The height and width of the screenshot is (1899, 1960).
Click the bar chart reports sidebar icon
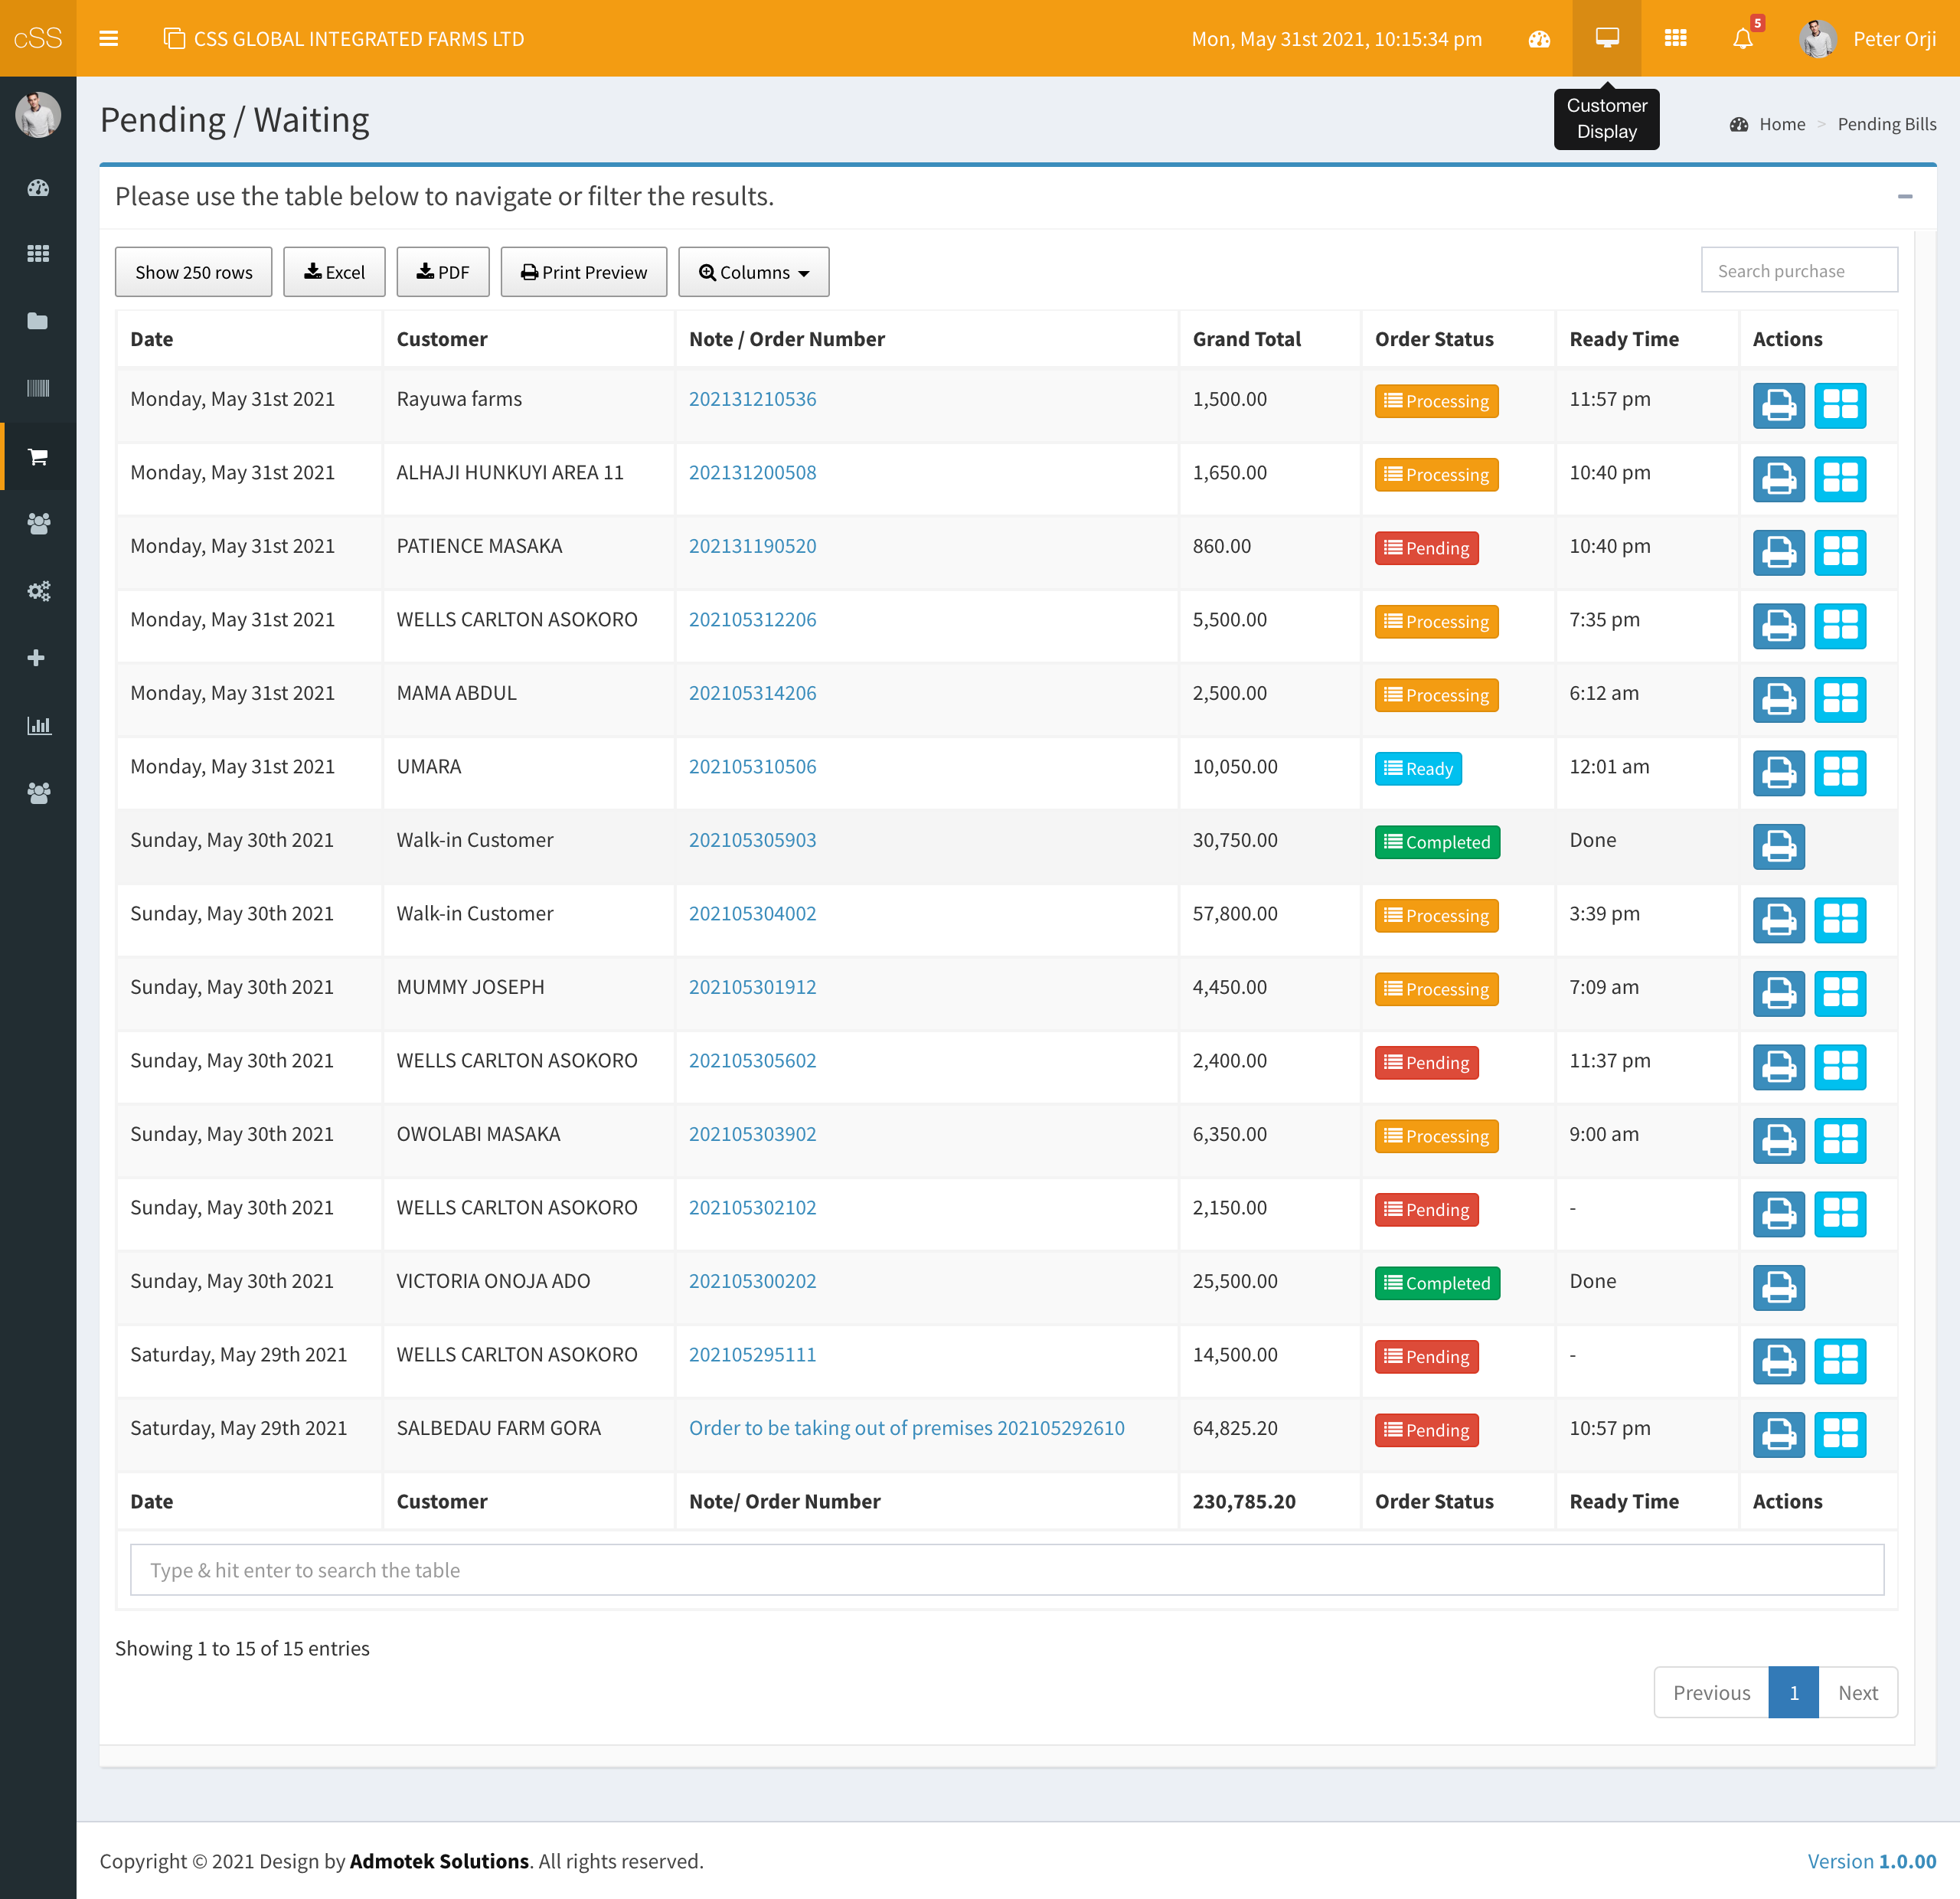(x=38, y=725)
